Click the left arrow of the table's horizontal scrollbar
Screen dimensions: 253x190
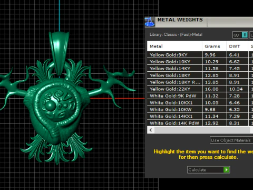pos(151,130)
